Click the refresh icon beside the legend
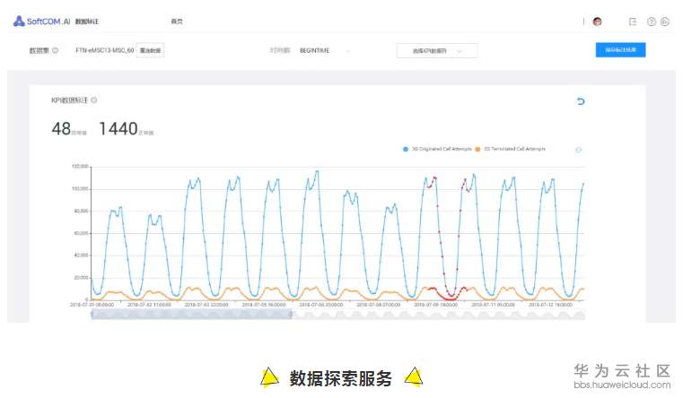Image resolution: width=683 pixels, height=398 pixels. pyautogui.click(x=579, y=150)
